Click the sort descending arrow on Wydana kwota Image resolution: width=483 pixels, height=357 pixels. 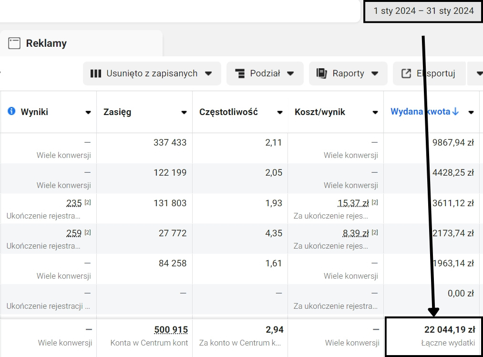click(x=456, y=112)
